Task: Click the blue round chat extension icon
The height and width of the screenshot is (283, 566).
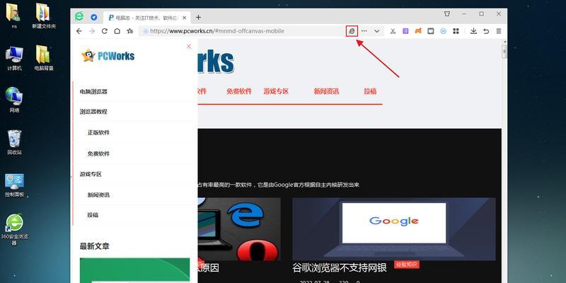Action: tap(444, 31)
